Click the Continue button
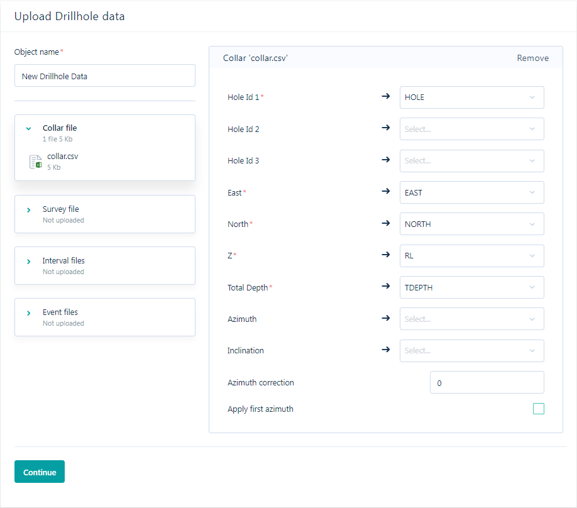Image resolution: width=577 pixels, height=508 pixels. point(40,472)
